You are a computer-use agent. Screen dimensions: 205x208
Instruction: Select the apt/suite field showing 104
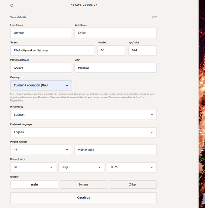click(x=142, y=50)
